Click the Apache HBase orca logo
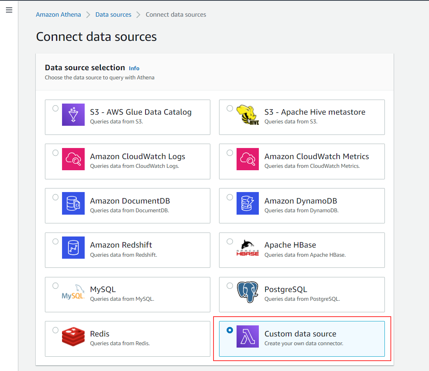Screen dimensions: 429x371 click(x=248, y=248)
